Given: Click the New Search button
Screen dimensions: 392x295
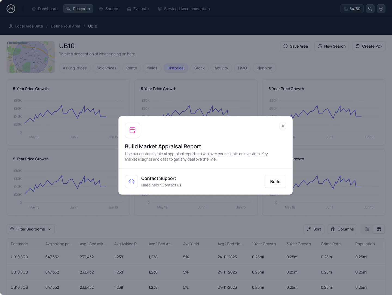Looking at the screenshot, I should click(332, 46).
